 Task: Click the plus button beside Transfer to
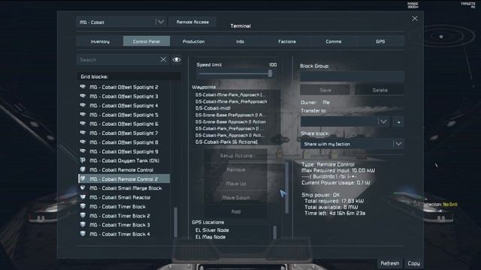[398, 121]
